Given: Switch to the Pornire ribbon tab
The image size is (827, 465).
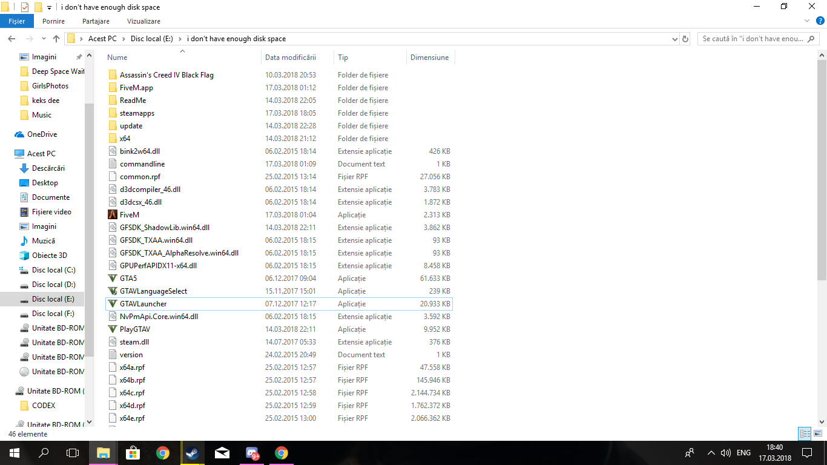Looking at the screenshot, I should click(x=53, y=21).
